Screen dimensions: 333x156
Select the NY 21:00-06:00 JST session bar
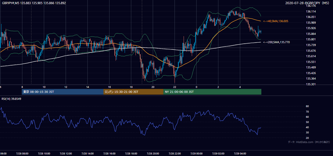click(x=212, y=92)
